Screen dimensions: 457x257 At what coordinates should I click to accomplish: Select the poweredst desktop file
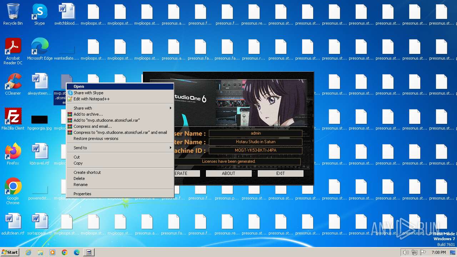point(40,193)
